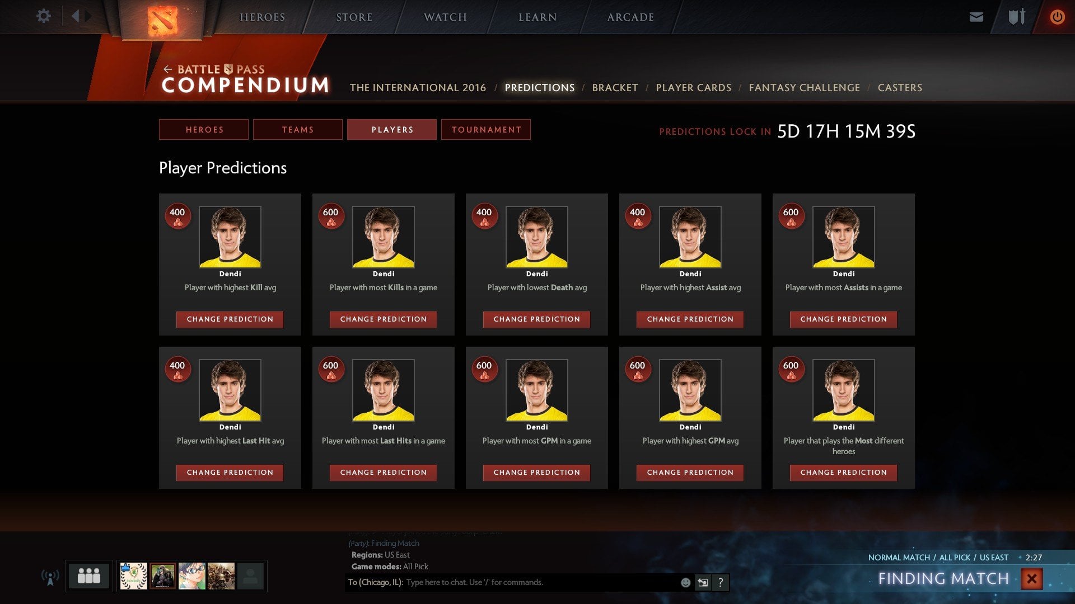Click the voice broadcast antenna icon
Viewport: 1075px width, 604px height.
point(50,577)
